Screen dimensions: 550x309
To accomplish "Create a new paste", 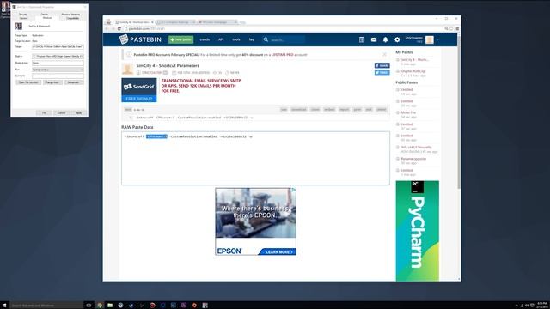I will pos(181,39).
